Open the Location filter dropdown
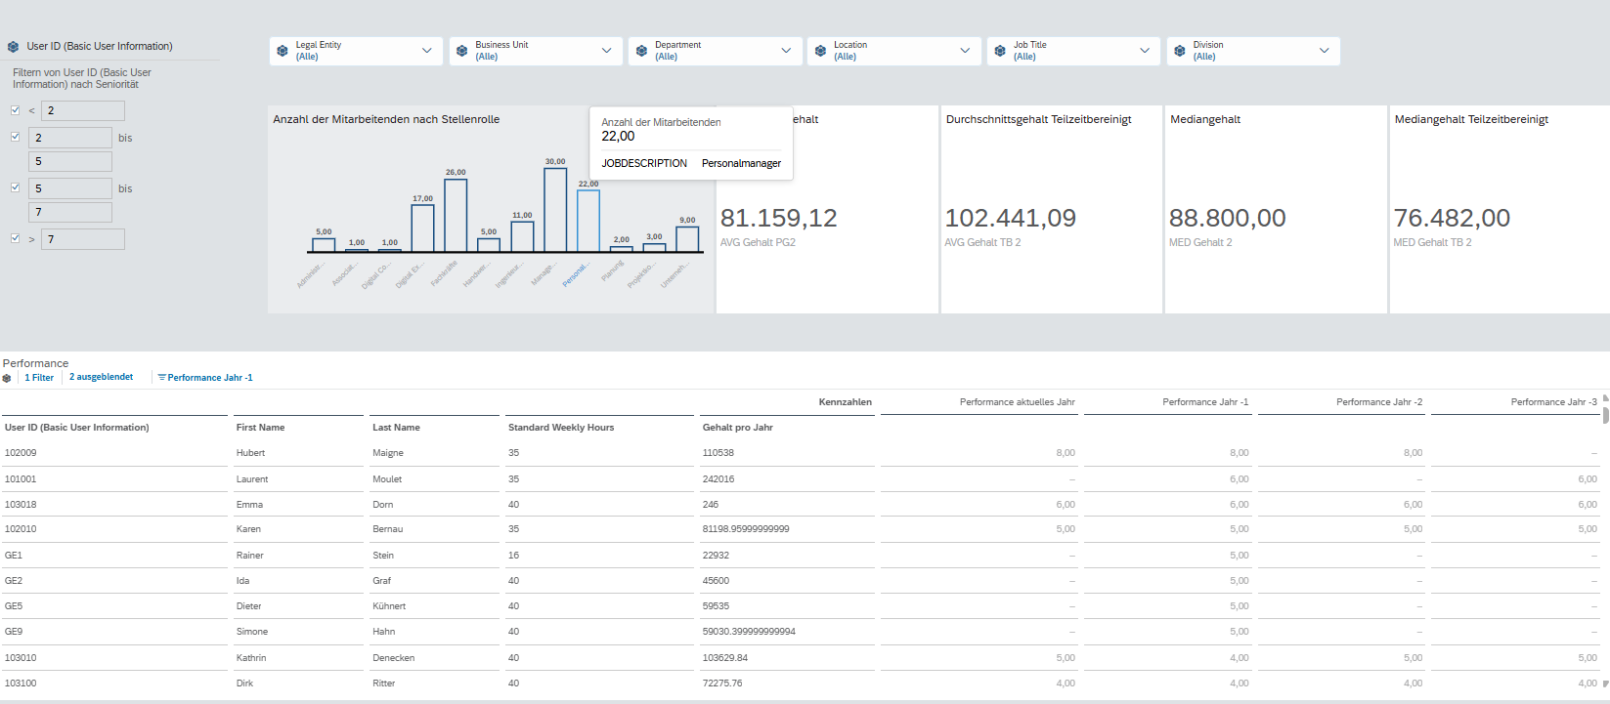The width and height of the screenshot is (1610, 704). coord(965,51)
